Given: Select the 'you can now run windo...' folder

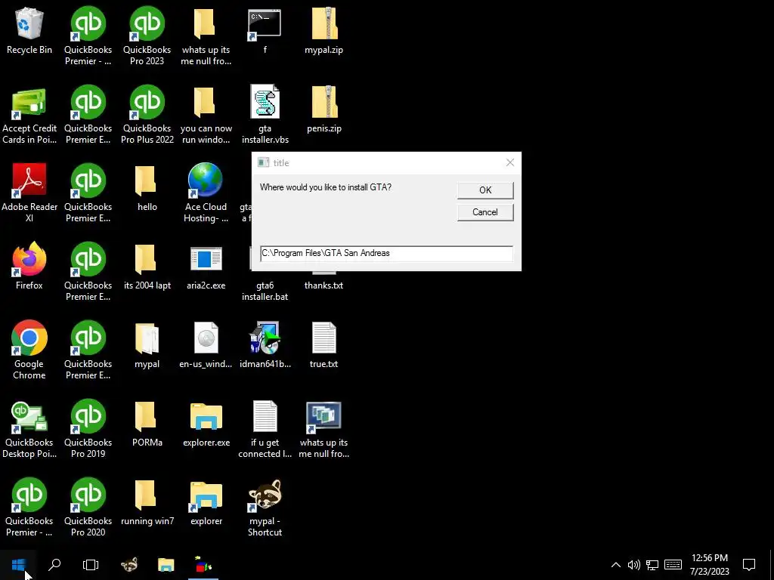Looking at the screenshot, I should (x=206, y=115).
